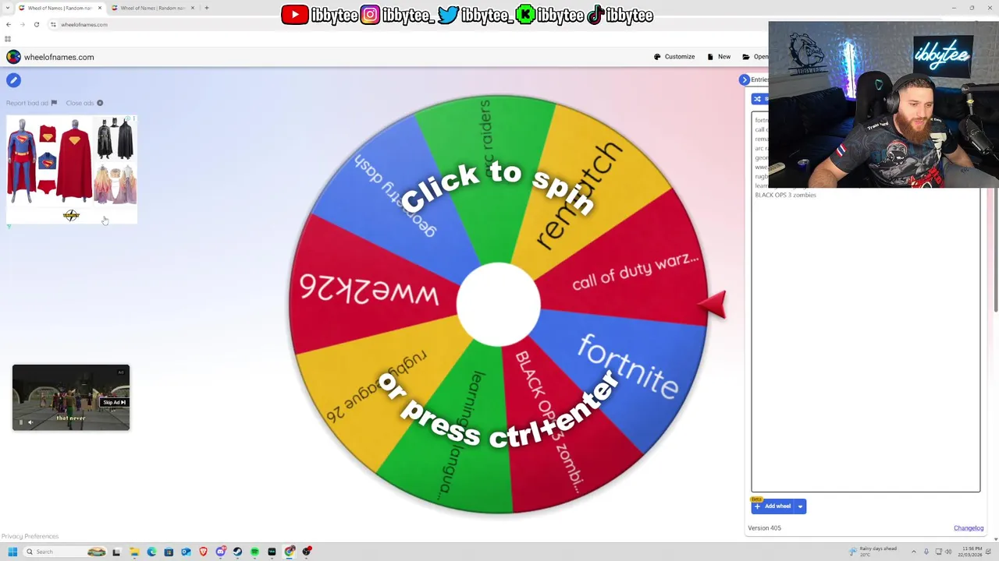Open Spotify from the taskbar

point(255,552)
